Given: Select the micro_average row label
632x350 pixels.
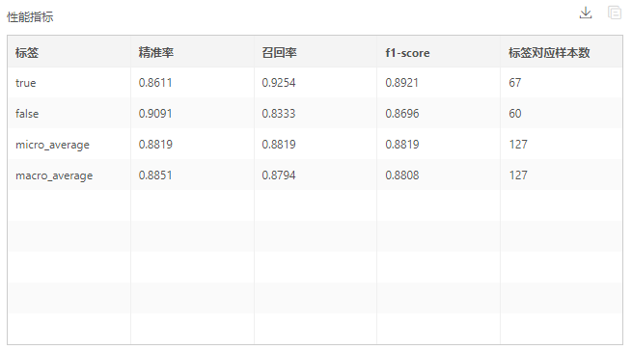Looking at the screenshot, I should tap(52, 145).
